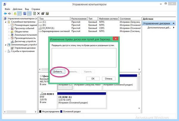The image size is (179, 121).
Task: Sort by the Состояние column header
Action: (x=130, y=19)
